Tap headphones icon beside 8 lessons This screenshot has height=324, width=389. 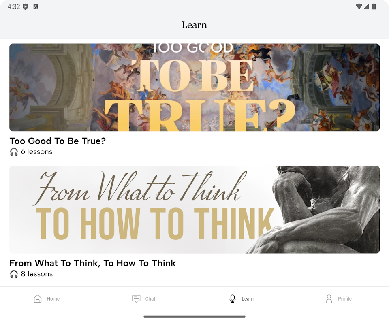(x=14, y=274)
